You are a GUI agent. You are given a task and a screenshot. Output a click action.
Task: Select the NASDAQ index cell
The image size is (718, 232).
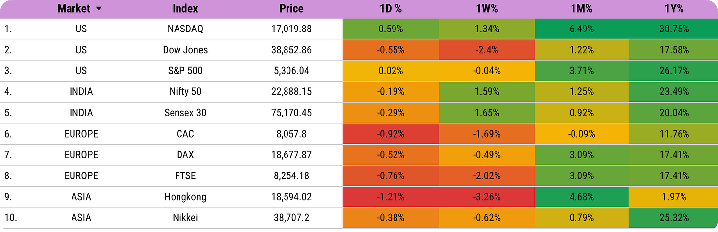point(185,29)
